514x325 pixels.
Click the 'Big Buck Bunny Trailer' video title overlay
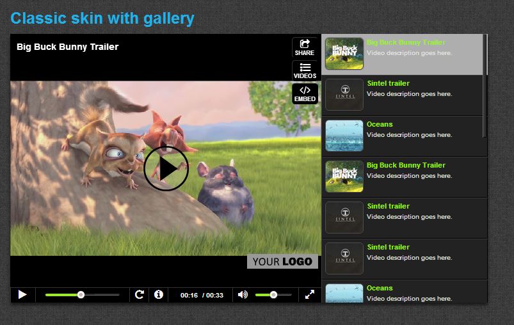[x=67, y=47]
